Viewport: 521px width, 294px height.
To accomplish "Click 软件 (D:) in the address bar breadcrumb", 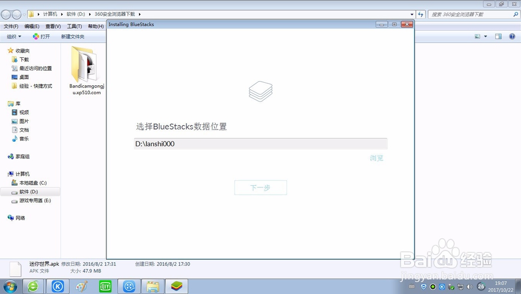I will 76,14.
